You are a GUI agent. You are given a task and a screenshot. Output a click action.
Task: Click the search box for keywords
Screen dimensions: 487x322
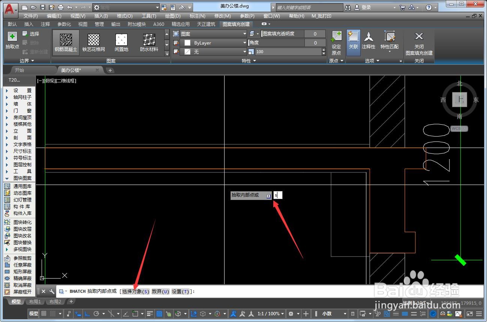click(x=309, y=7)
